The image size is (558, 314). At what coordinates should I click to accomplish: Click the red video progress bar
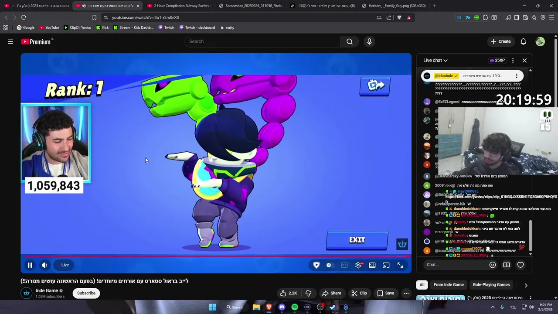pos(216,256)
